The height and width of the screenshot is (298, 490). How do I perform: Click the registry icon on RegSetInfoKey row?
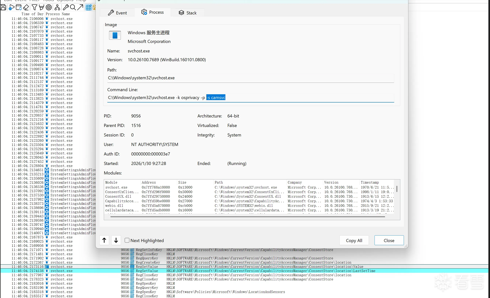132,250
